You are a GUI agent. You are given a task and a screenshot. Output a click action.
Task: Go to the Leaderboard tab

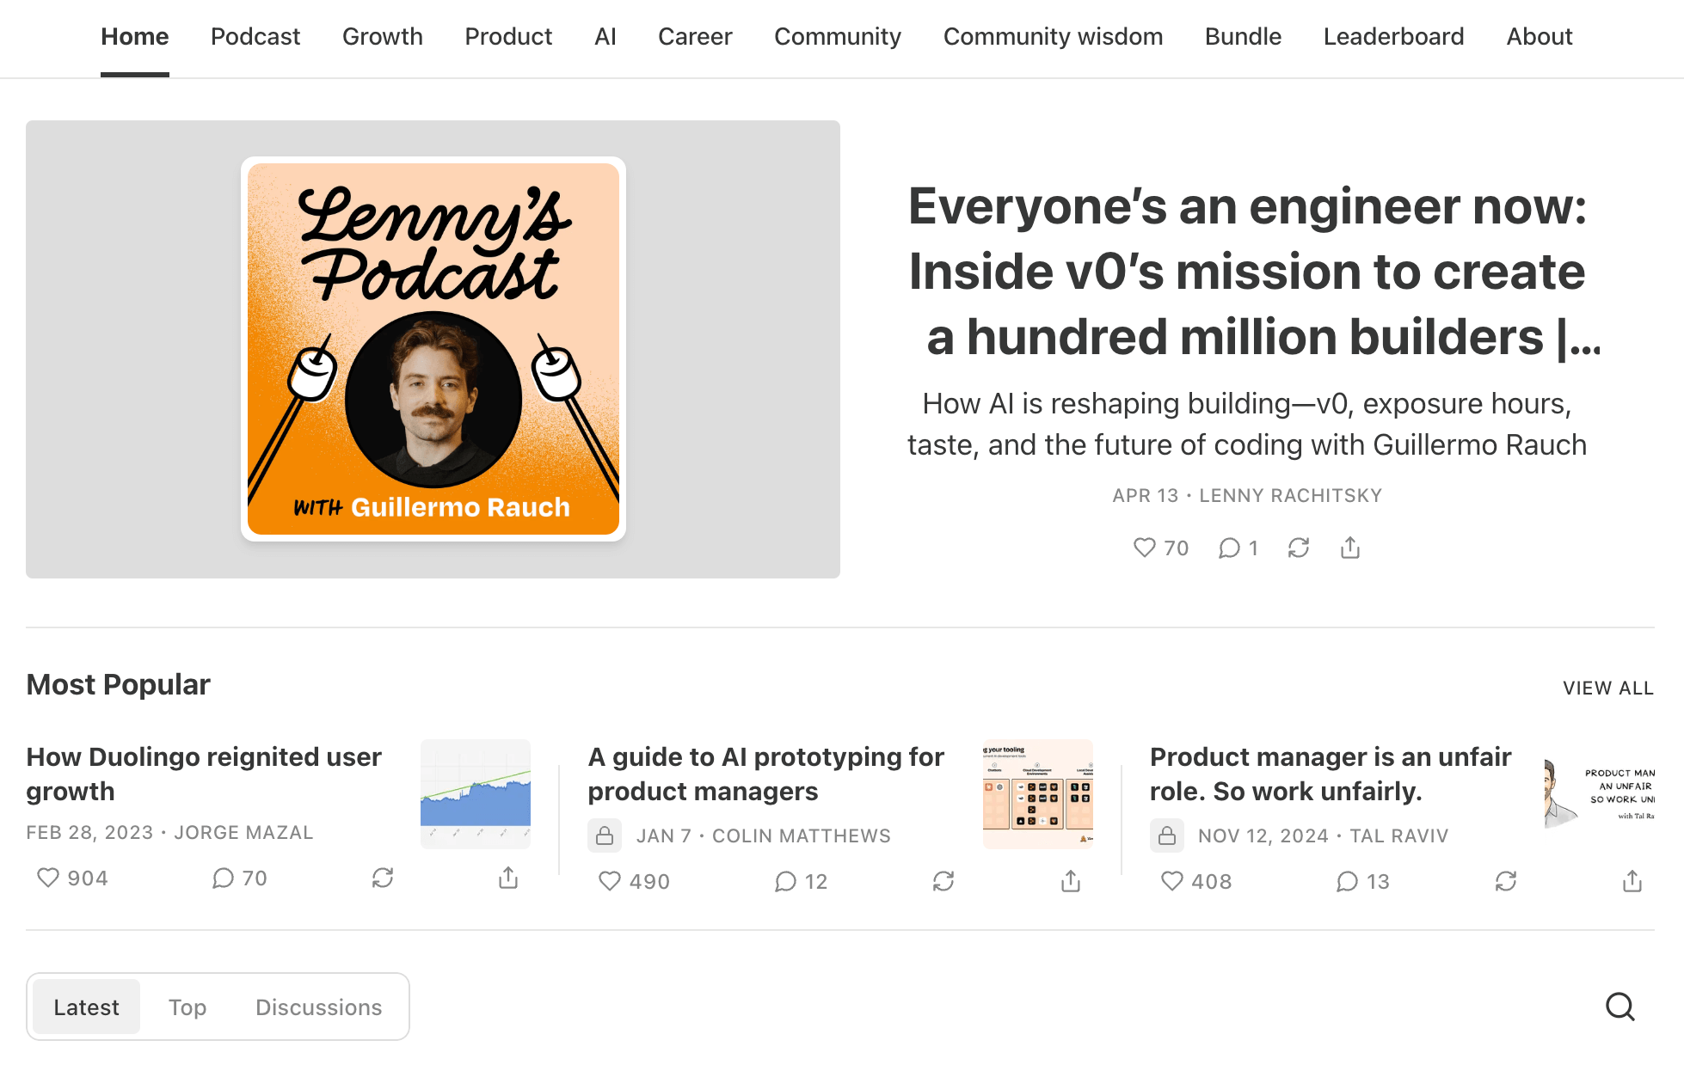pos(1393,37)
